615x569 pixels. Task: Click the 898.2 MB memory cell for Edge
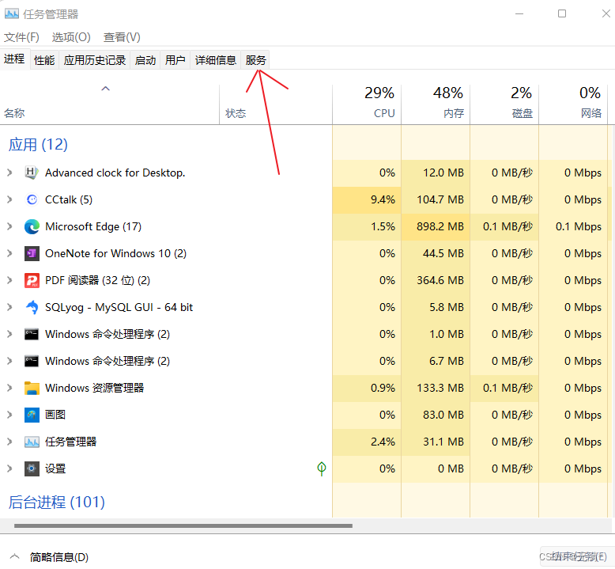(436, 226)
